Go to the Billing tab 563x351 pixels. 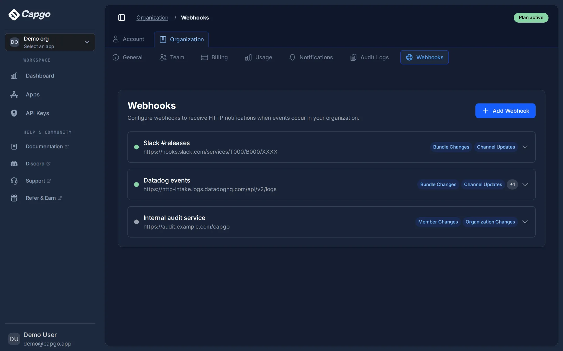click(214, 57)
